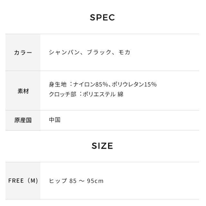Click the 中国 country value

pyautogui.click(x=54, y=120)
